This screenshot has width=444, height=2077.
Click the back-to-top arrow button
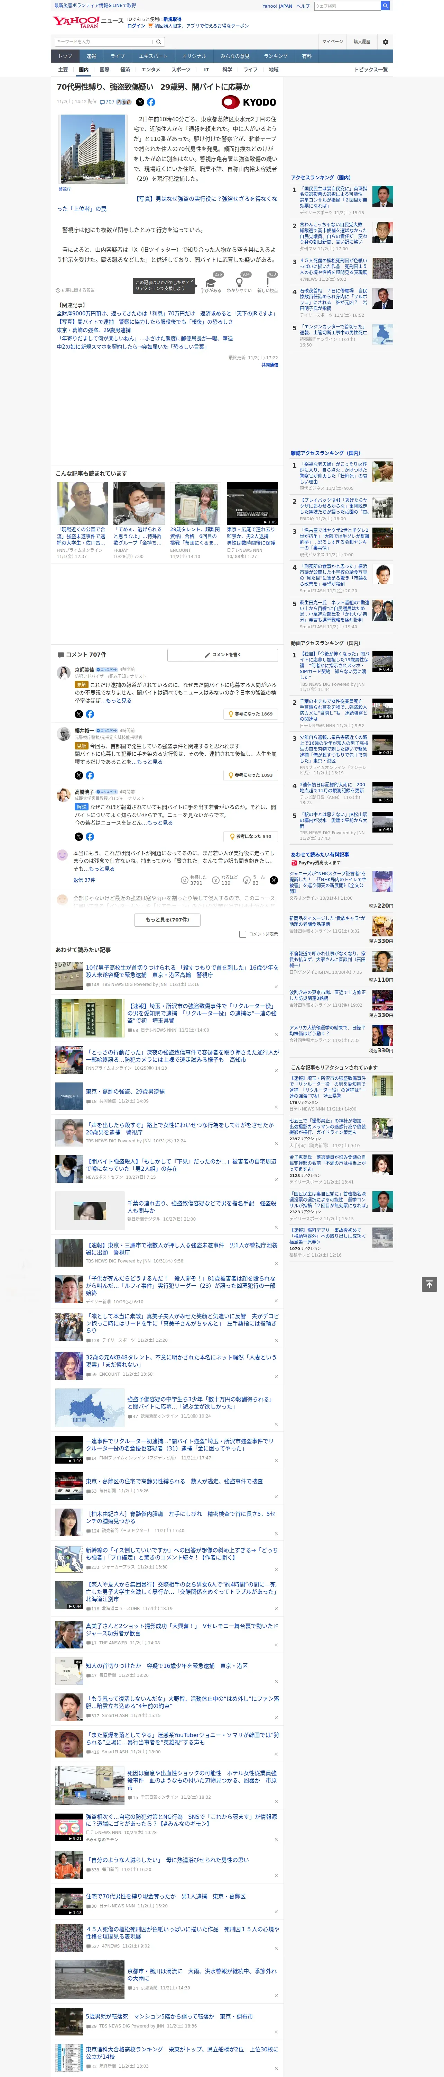click(x=429, y=1284)
